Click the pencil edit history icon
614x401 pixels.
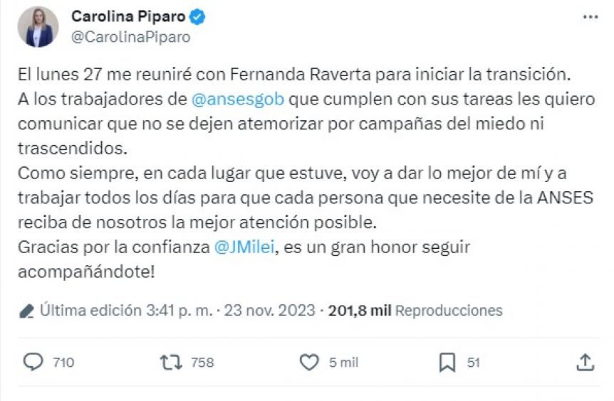click(26, 311)
